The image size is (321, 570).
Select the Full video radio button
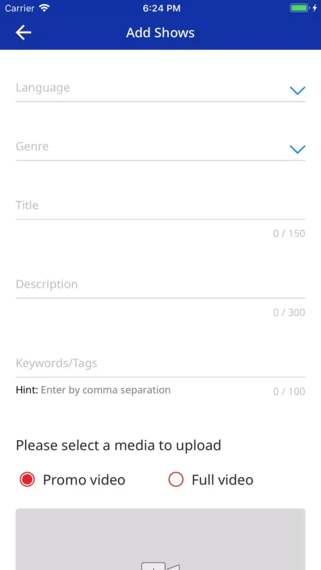coord(176,480)
